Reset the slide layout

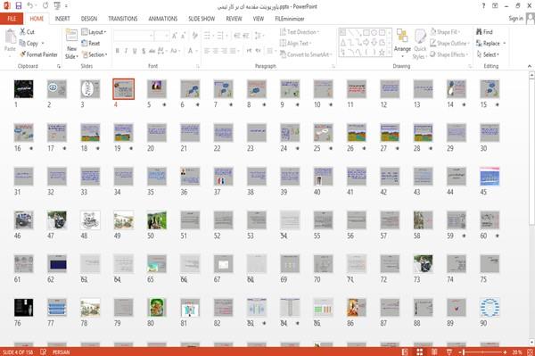(91, 43)
